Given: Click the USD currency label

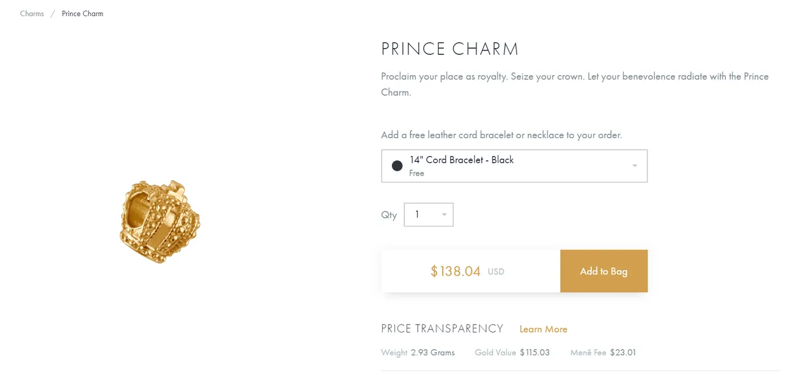Looking at the screenshot, I should click(496, 271).
